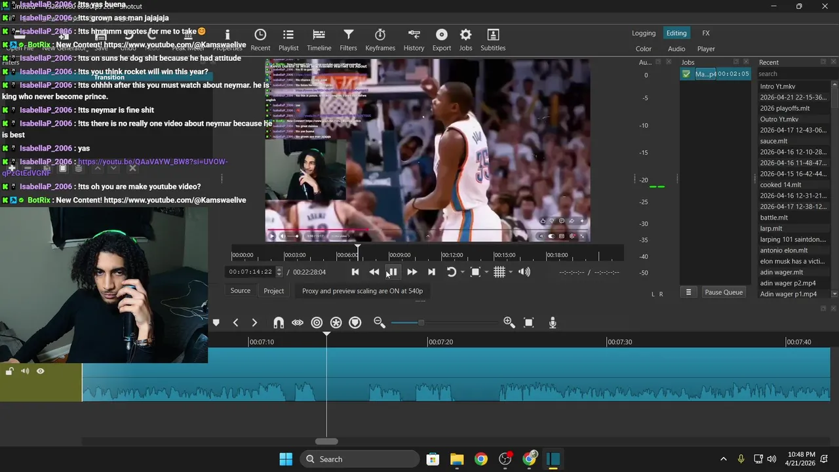Switch to the FX layout
This screenshot has width=839, height=472.
tap(706, 33)
